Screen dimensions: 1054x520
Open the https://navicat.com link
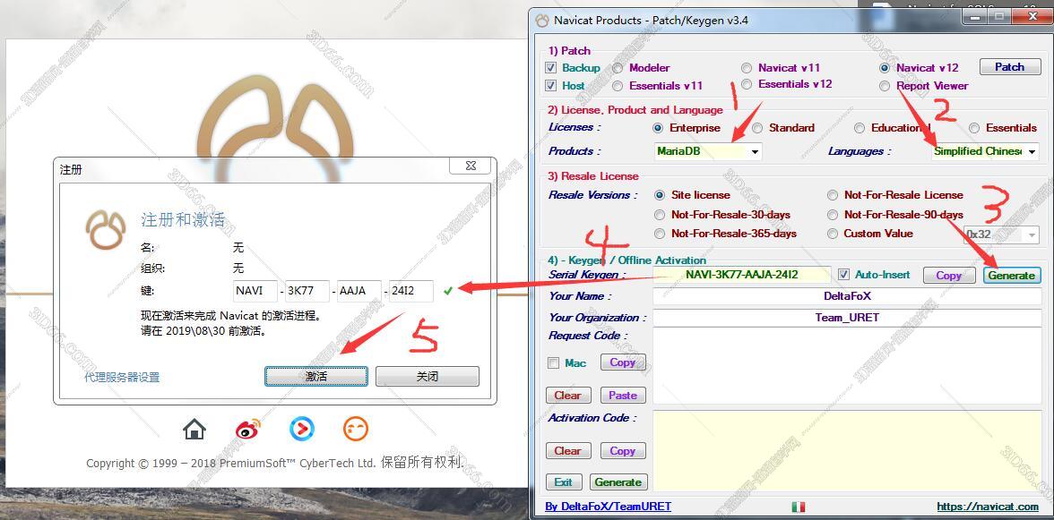pos(988,507)
